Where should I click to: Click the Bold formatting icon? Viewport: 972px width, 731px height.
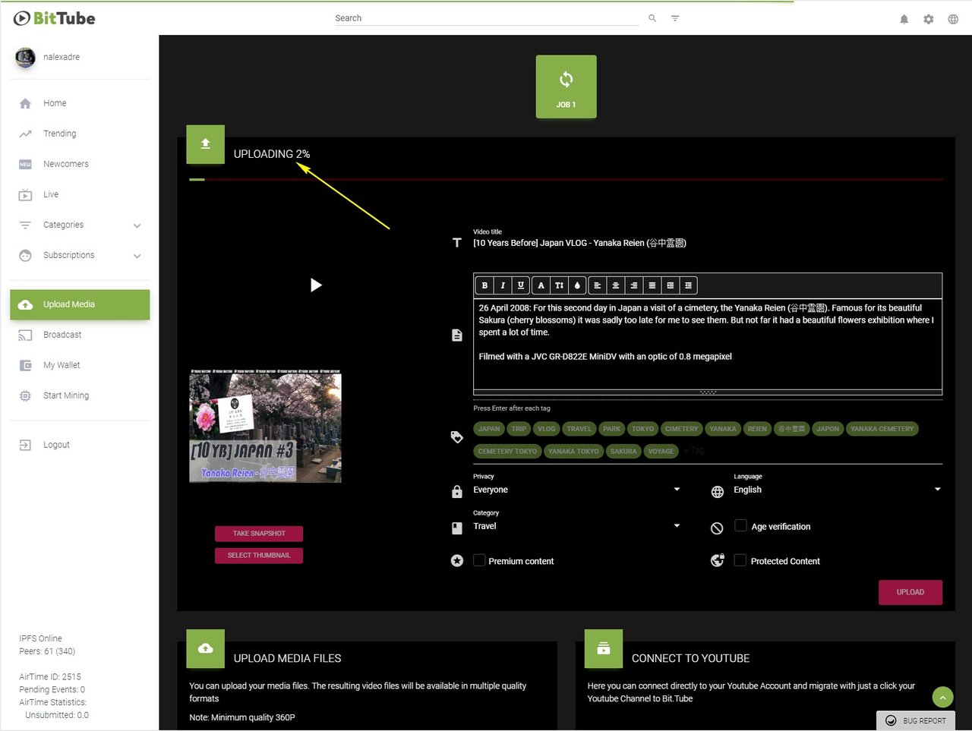click(x=484, y=285)
